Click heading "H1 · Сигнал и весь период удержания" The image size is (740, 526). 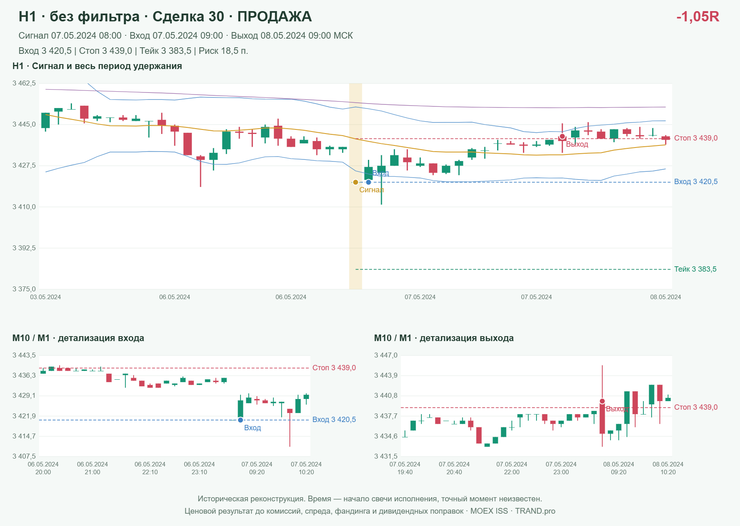coord(97,66)
